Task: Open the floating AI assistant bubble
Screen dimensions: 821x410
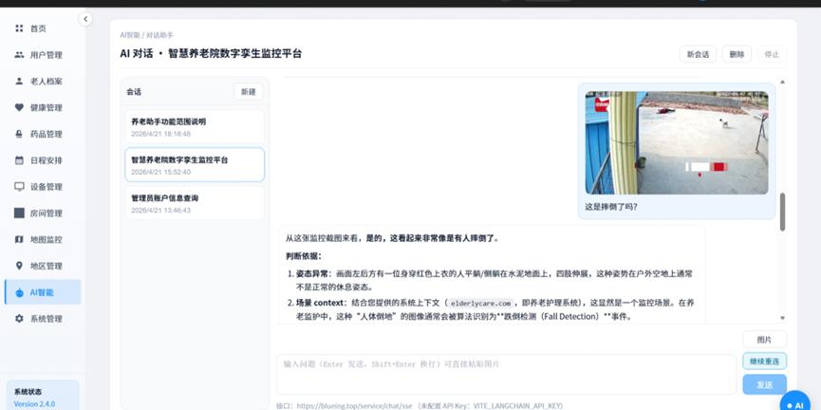Action: pos(796,404)
